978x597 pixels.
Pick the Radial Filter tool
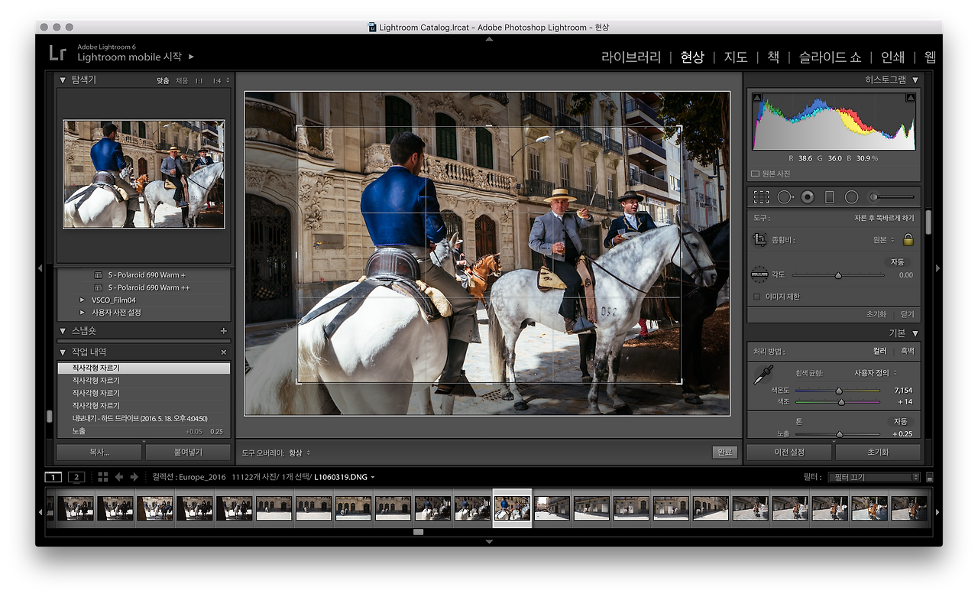[x=851, y=197]
